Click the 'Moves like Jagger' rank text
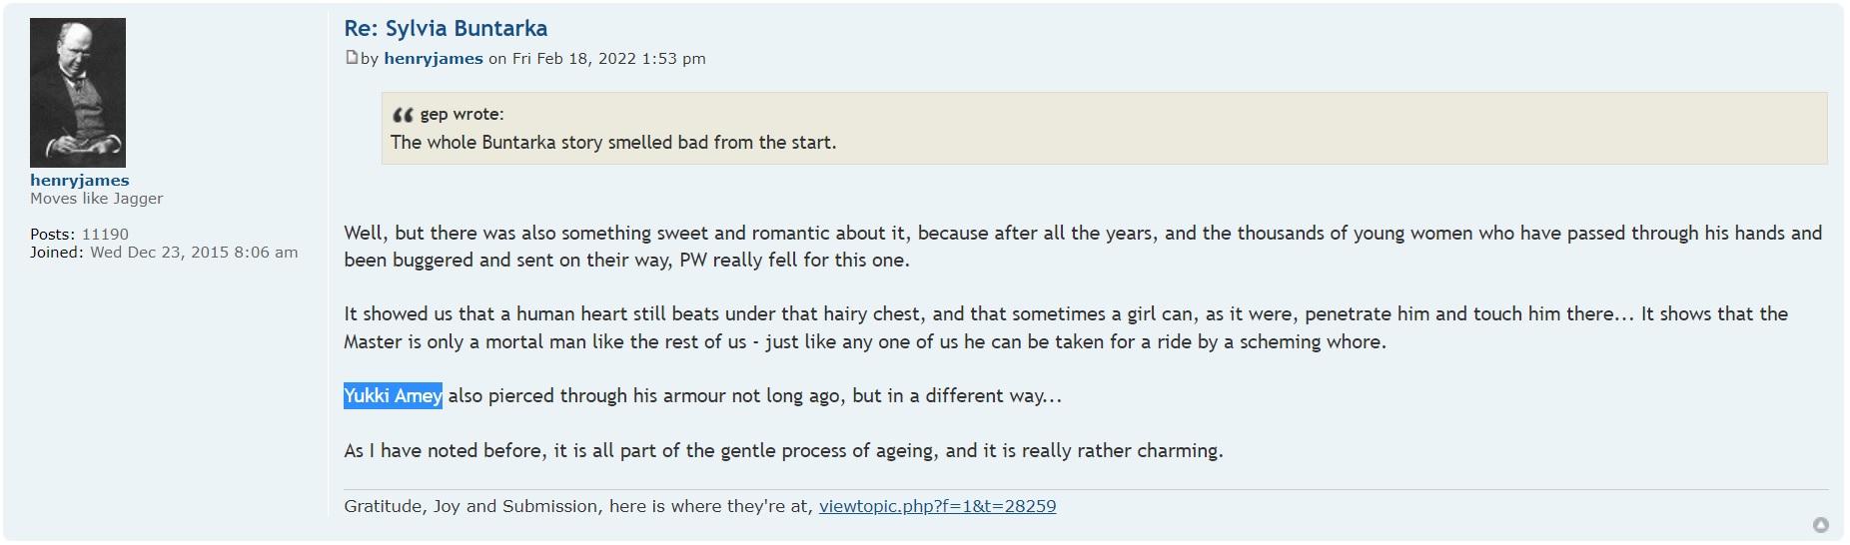The width and height of the screenshot is (1850, 545). (x=97, y=199)
